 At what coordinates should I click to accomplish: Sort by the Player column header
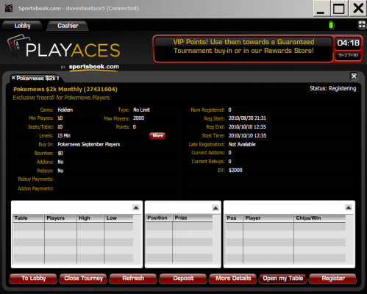[268, 218]
